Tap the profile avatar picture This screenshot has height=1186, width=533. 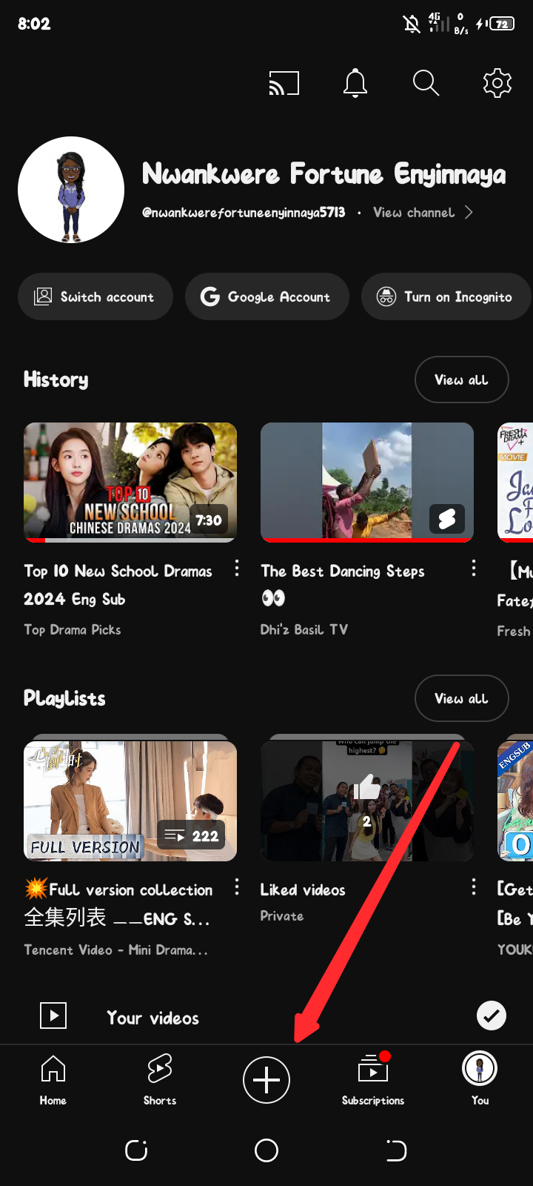[x=71, y=190]
